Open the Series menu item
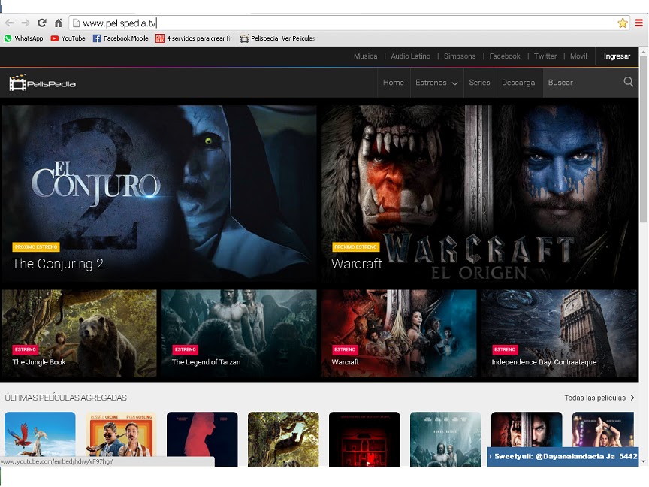 click(x=480, y=83)
